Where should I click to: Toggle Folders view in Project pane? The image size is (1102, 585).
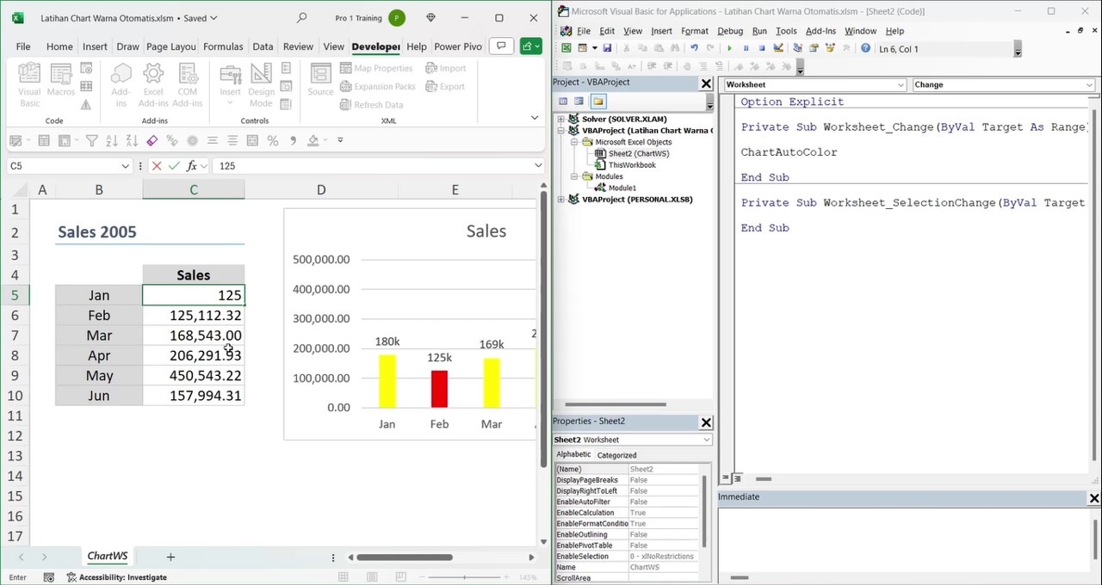(597, 102)
